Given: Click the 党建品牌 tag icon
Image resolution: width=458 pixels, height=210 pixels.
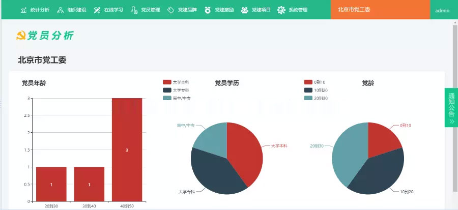Looking at the screenshot, I should click(x=170, y=10).
